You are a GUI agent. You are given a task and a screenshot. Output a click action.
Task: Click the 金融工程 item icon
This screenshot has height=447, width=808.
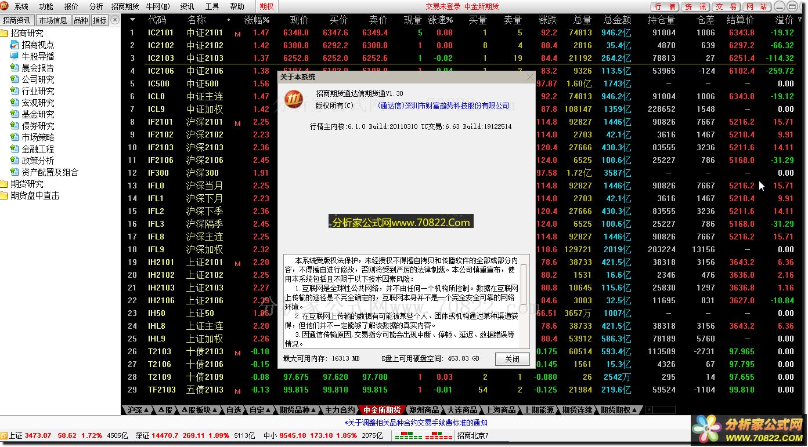[x=15, y=149]
